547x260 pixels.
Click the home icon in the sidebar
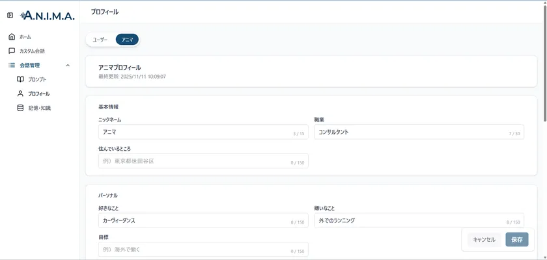(12, 36)
